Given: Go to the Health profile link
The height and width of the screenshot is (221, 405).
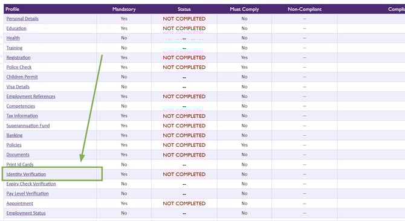Looking at the screenshot, I should (13, 38).
